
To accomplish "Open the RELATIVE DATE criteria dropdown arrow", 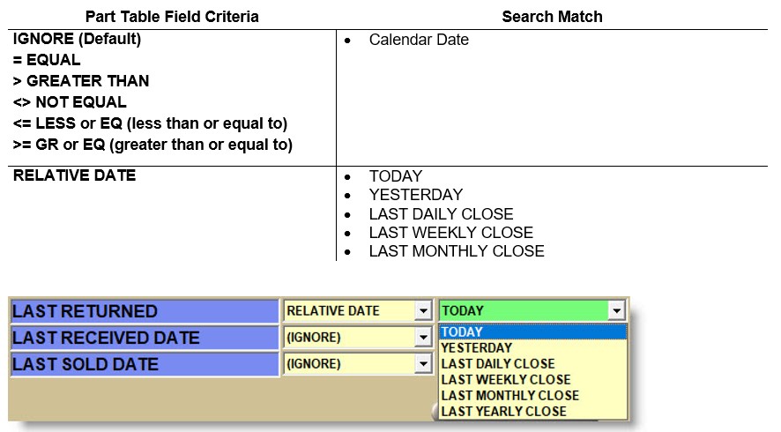I will 424,311.
